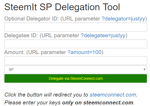The width and height of the screenshot is (150, 106).
Task: Click 'URL parameter' text in Delegator label
Action: [x=81, y=19]
